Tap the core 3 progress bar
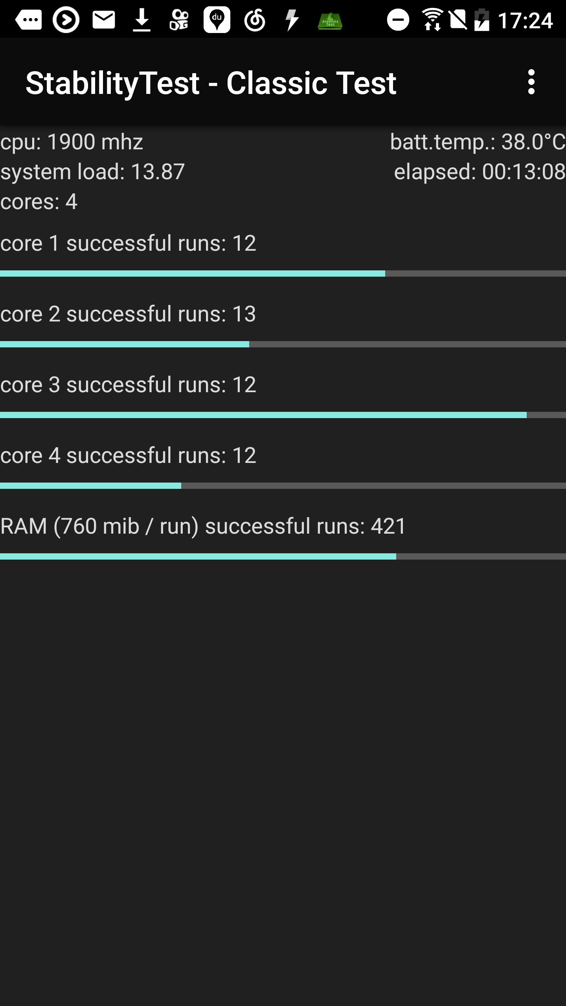The width and height of the screenshot is (566, 1006). 283,415
